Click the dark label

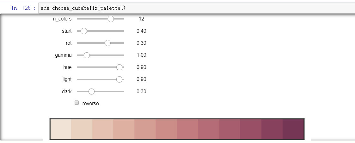pos(67,91)
